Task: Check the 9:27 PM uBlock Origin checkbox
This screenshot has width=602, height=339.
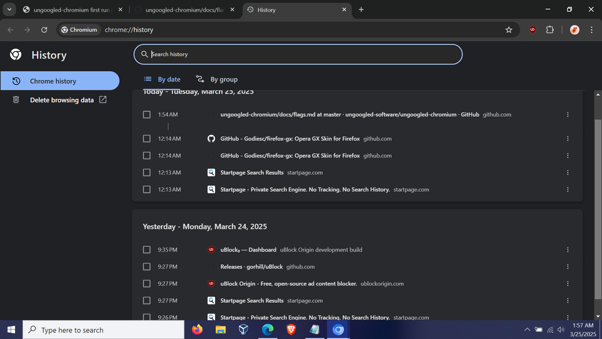Action: point(146,284)
